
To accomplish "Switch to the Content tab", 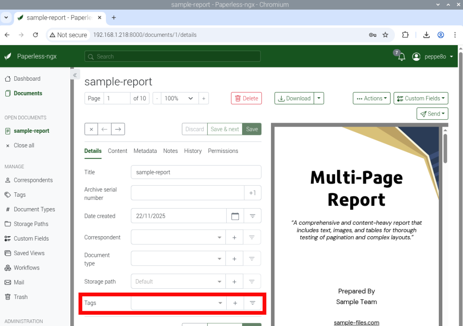I will click(x=117, y=151).
